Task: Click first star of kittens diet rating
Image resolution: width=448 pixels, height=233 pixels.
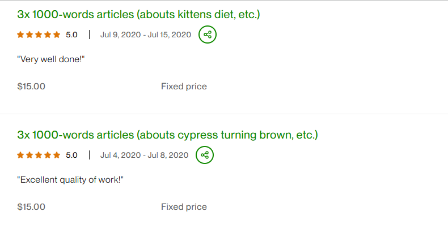Action: coord(21,34)
